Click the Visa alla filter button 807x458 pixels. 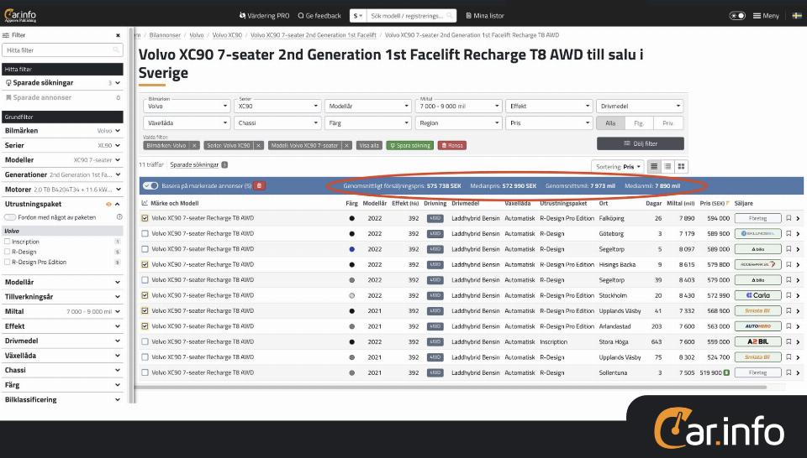pos(369,146)
